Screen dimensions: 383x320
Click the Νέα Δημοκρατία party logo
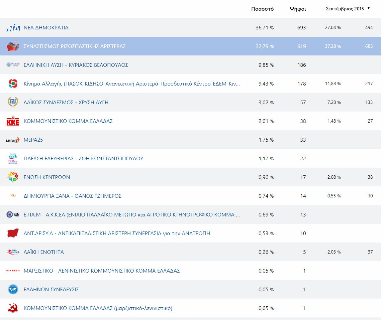click(13, 28)
